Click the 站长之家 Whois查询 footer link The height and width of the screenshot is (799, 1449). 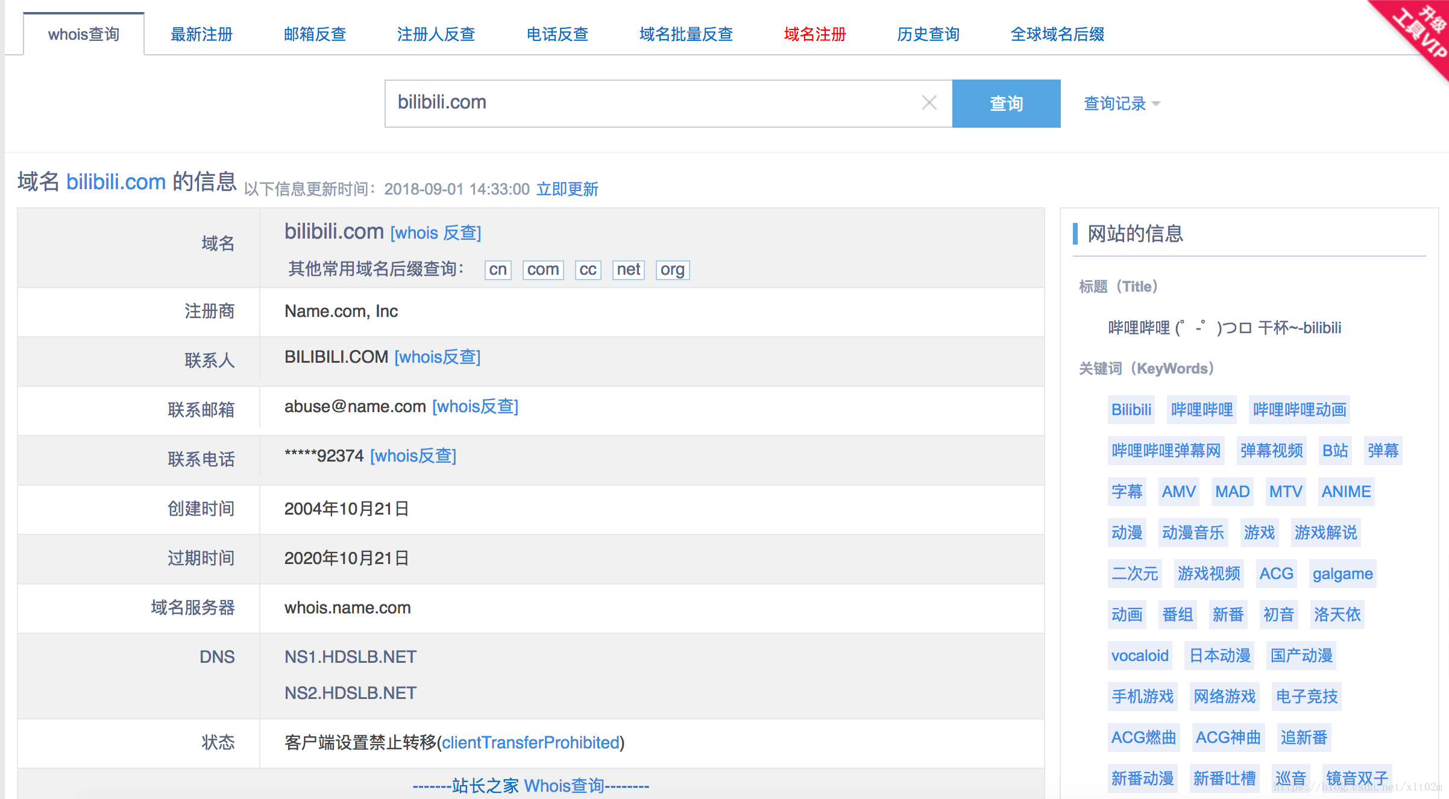(530, 786)
